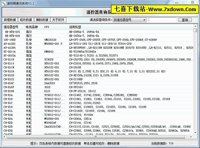Select row CH-K16C

(x=98, y=83)
